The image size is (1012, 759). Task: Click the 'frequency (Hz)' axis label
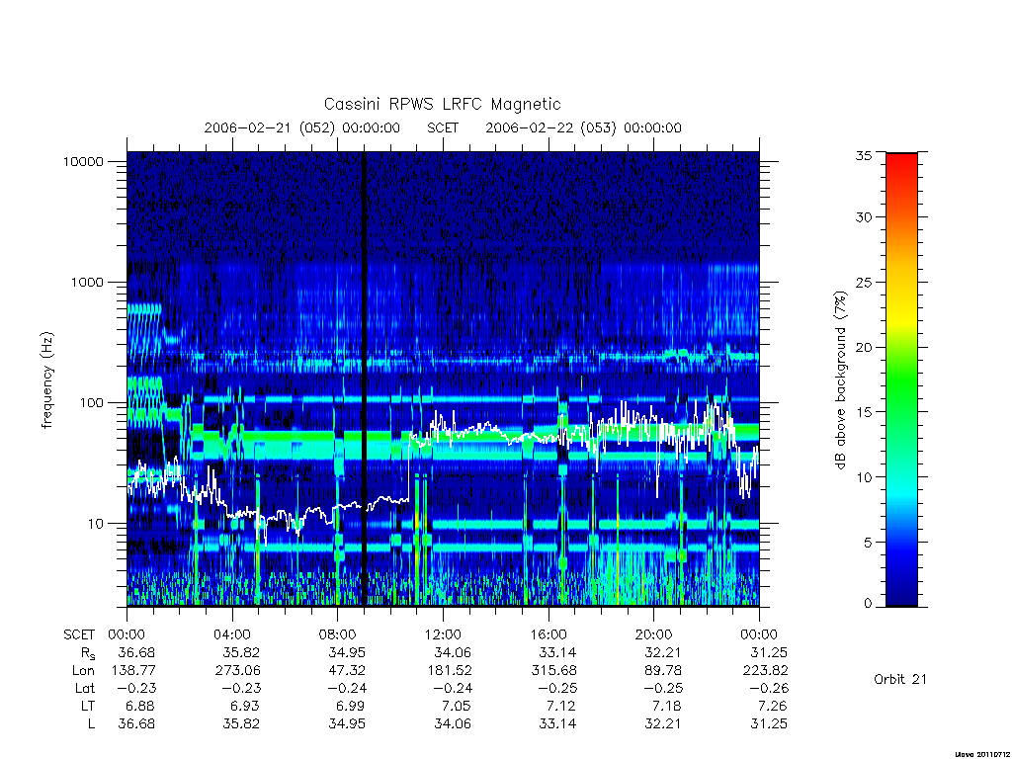point(47,380)
